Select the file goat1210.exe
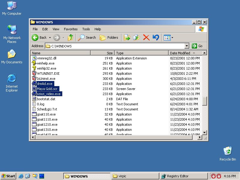This screenshot has height=180, width=240. (x=47, y=124)
